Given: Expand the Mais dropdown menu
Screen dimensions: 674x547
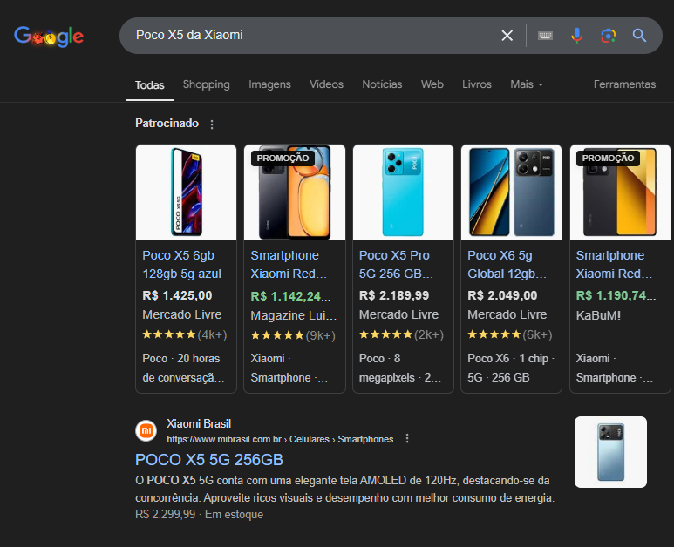Looking at the screenshot, I should click(527, 84).
